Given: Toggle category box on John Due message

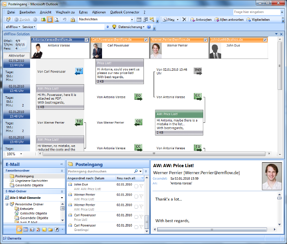Looking at the screenshot, I should [136, 186].
